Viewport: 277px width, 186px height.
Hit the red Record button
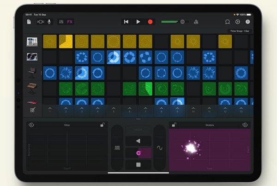[x=150, y=22]
